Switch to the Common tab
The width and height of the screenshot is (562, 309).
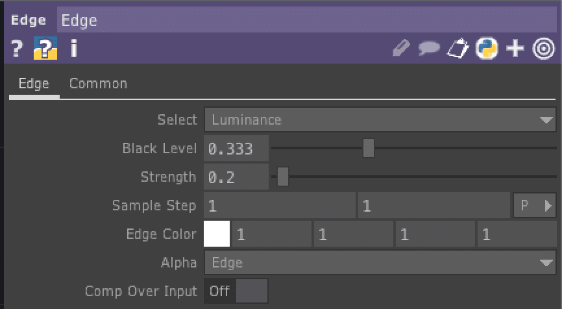98,84
